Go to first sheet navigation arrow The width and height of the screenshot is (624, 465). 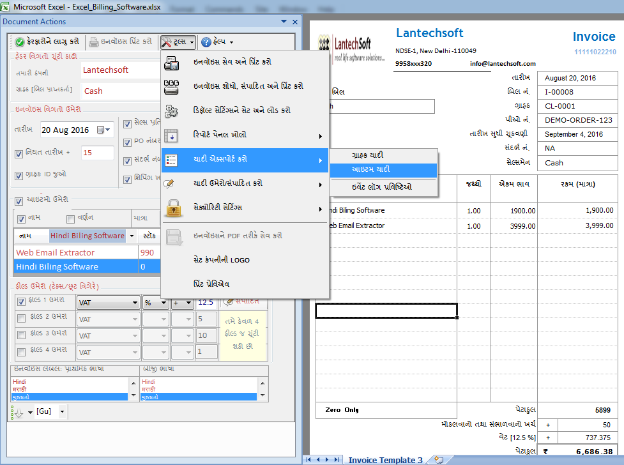tap(308, 459)
